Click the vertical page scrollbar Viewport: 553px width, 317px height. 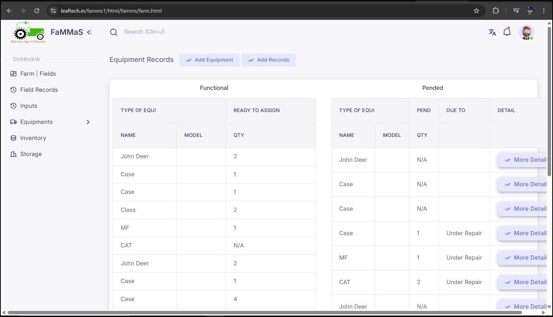point(550,101)
